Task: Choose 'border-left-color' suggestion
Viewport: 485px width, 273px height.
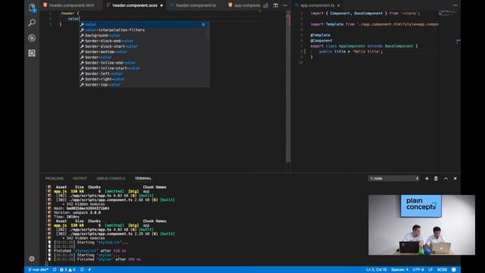Action: (x=144, y=74)
